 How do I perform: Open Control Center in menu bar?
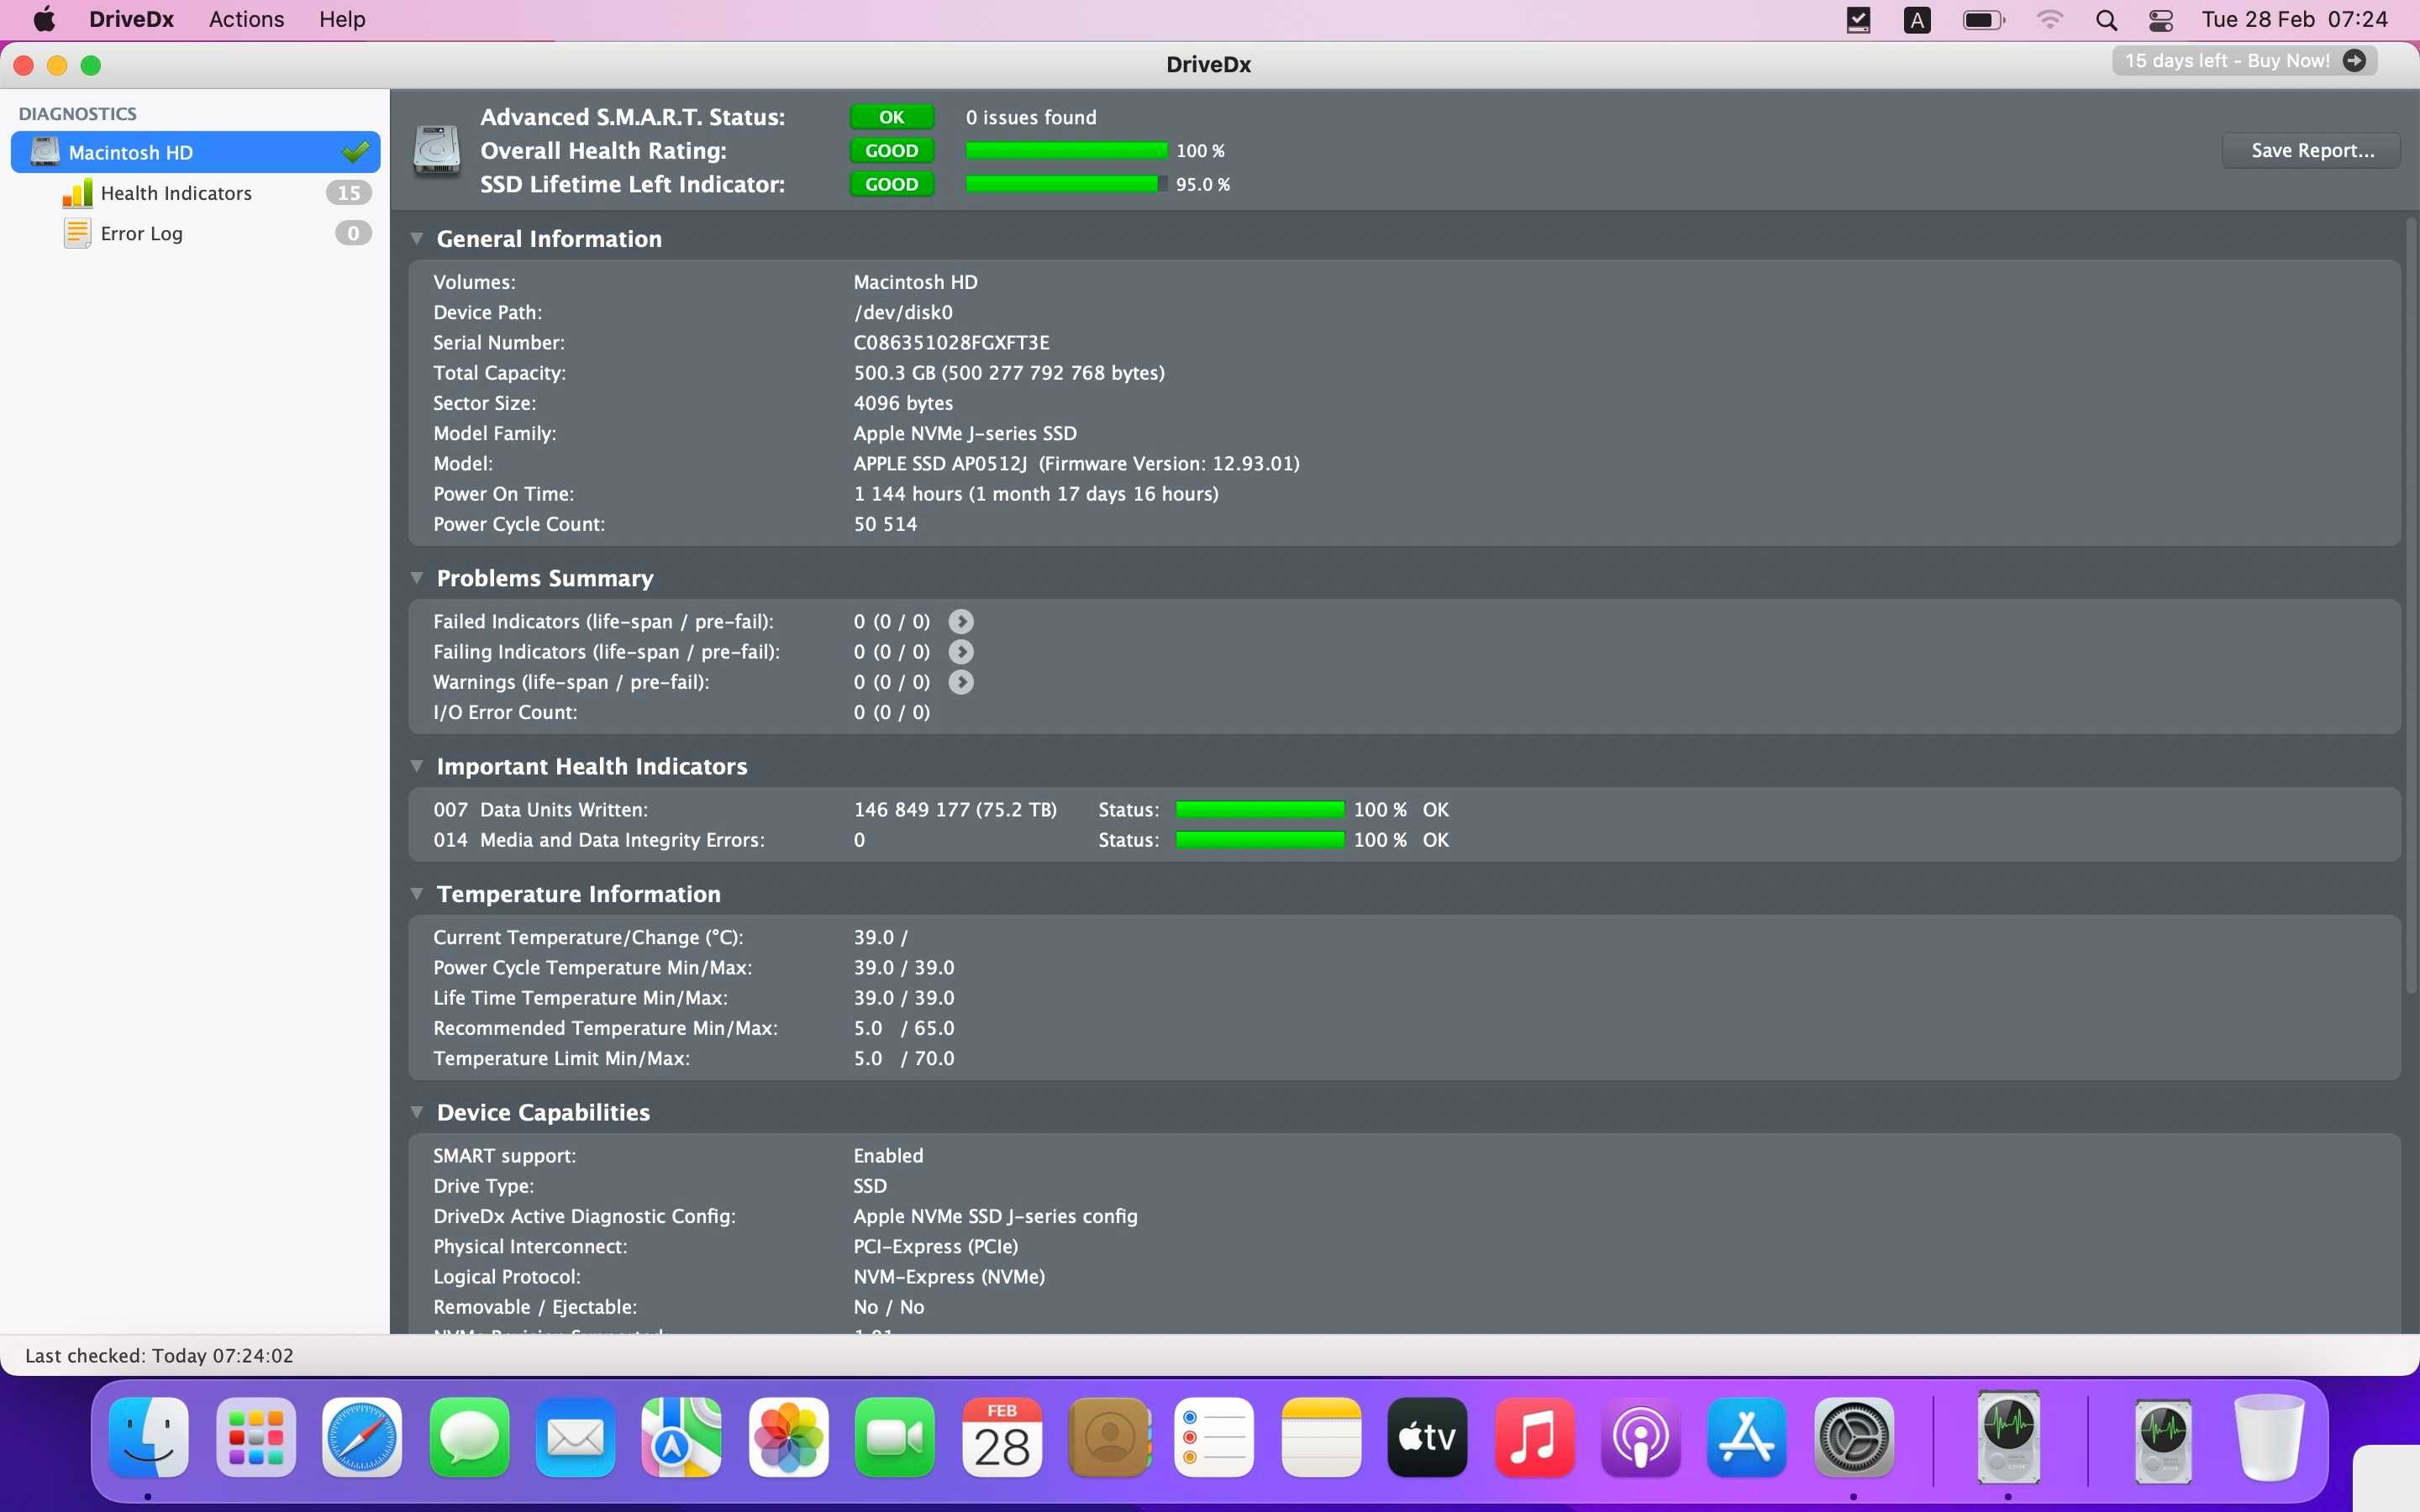coord(2160,20)
